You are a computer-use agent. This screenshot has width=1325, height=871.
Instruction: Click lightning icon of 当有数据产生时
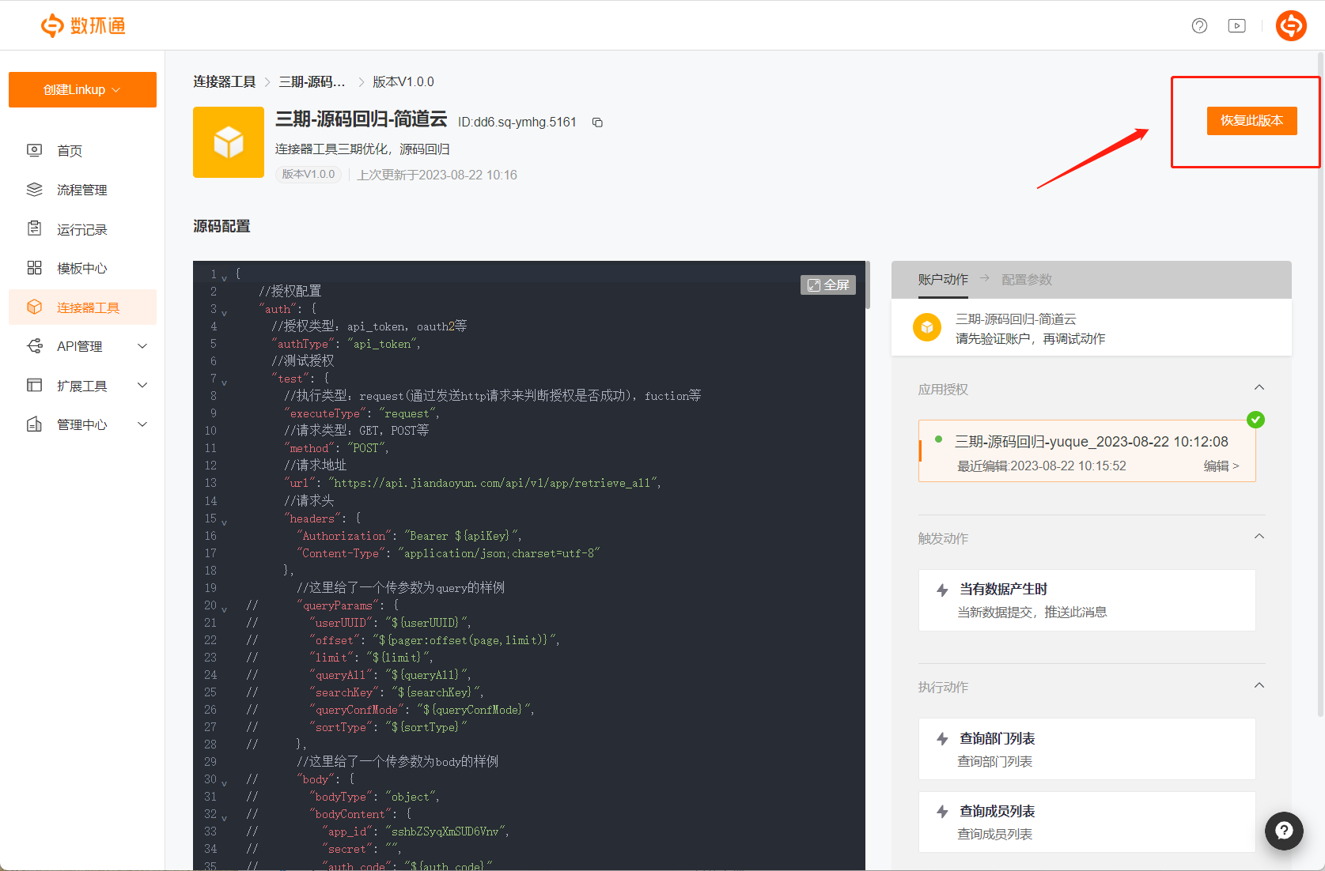point(942,590)
